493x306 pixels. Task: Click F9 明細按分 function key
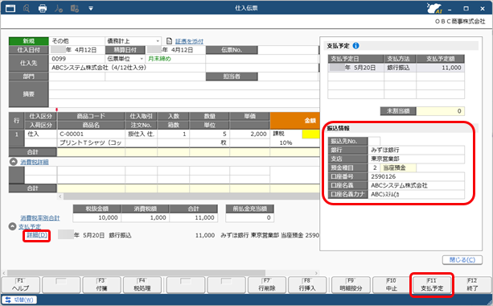point(351,284)
